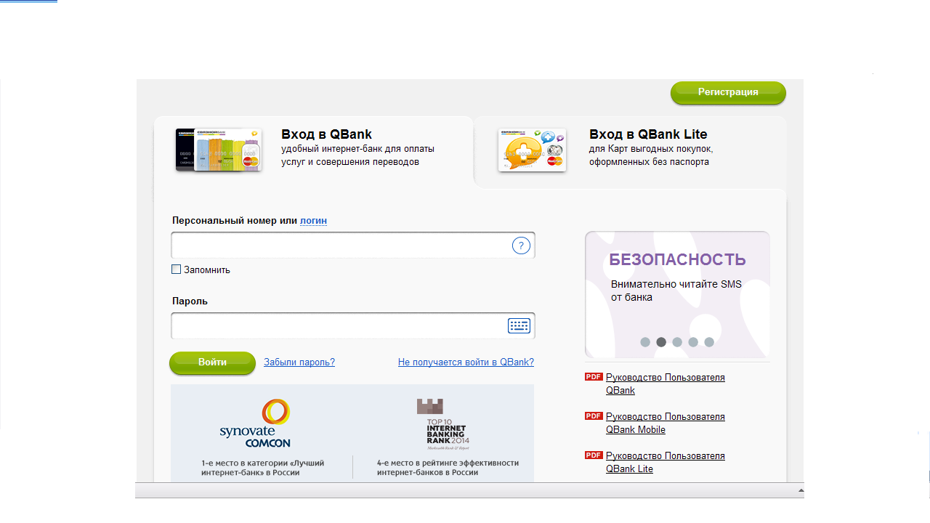Click PDF icon for QBank Lite guide
The width and height of the screenshot is (930, 523).
594,455
